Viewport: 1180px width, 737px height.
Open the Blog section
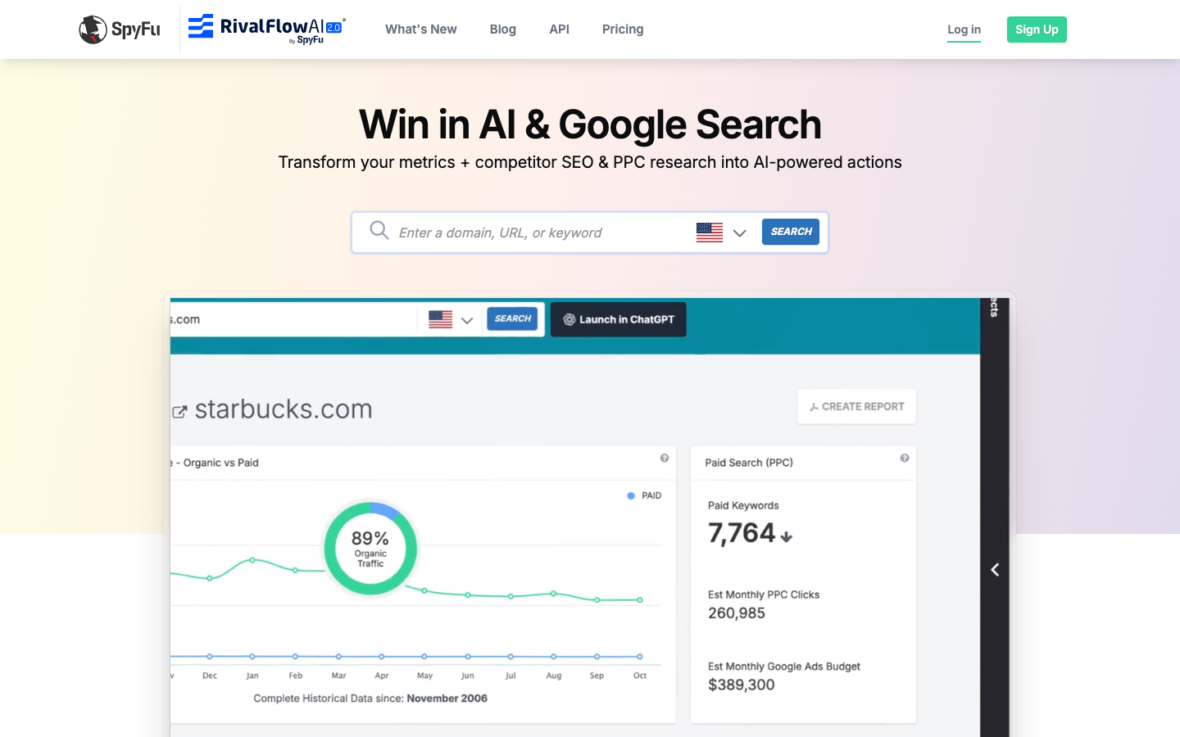tap(502, 29)
